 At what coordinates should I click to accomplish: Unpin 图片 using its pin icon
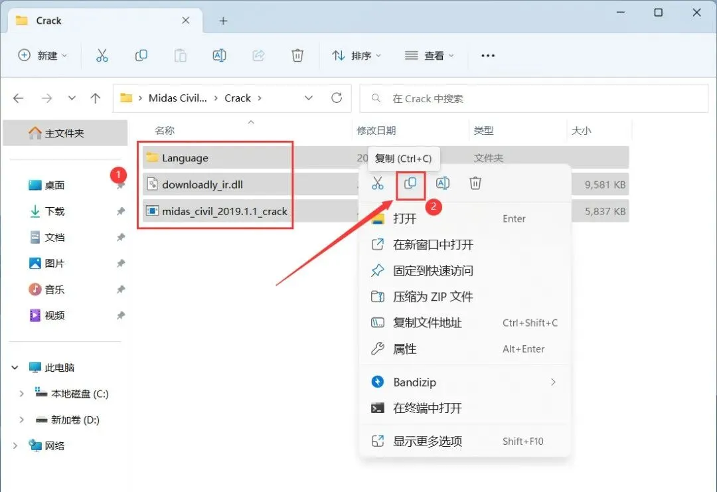point(121,264)
